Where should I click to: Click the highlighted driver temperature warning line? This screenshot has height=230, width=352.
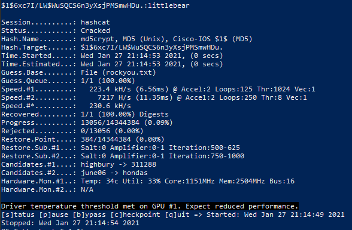[x=150, y=206]
